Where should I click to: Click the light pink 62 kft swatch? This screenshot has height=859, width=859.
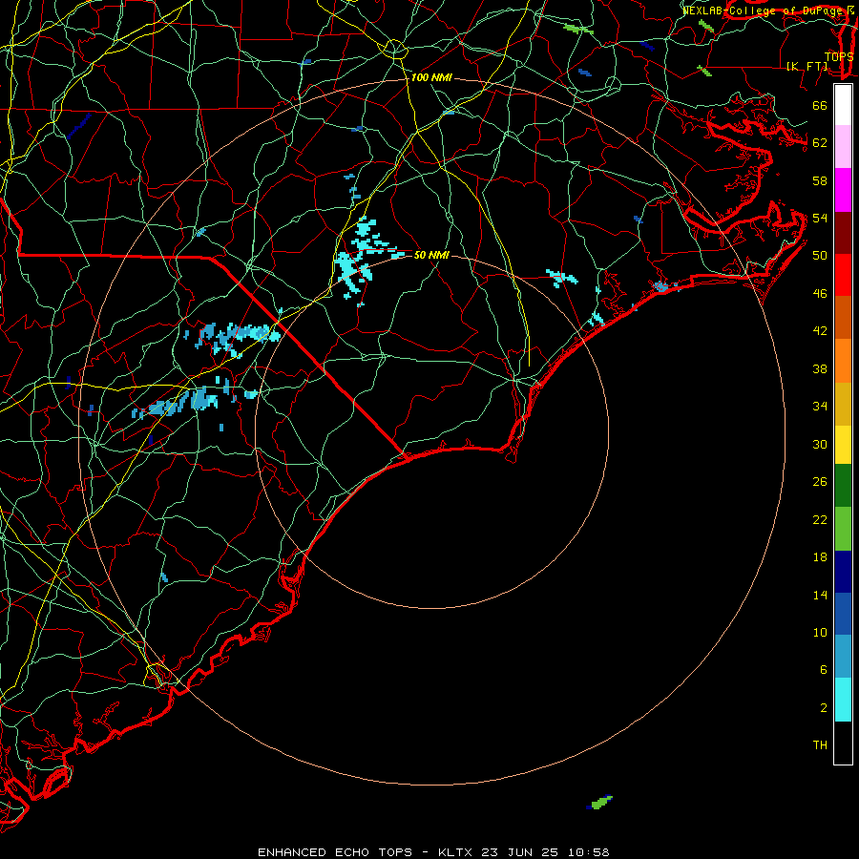[843, 147]
